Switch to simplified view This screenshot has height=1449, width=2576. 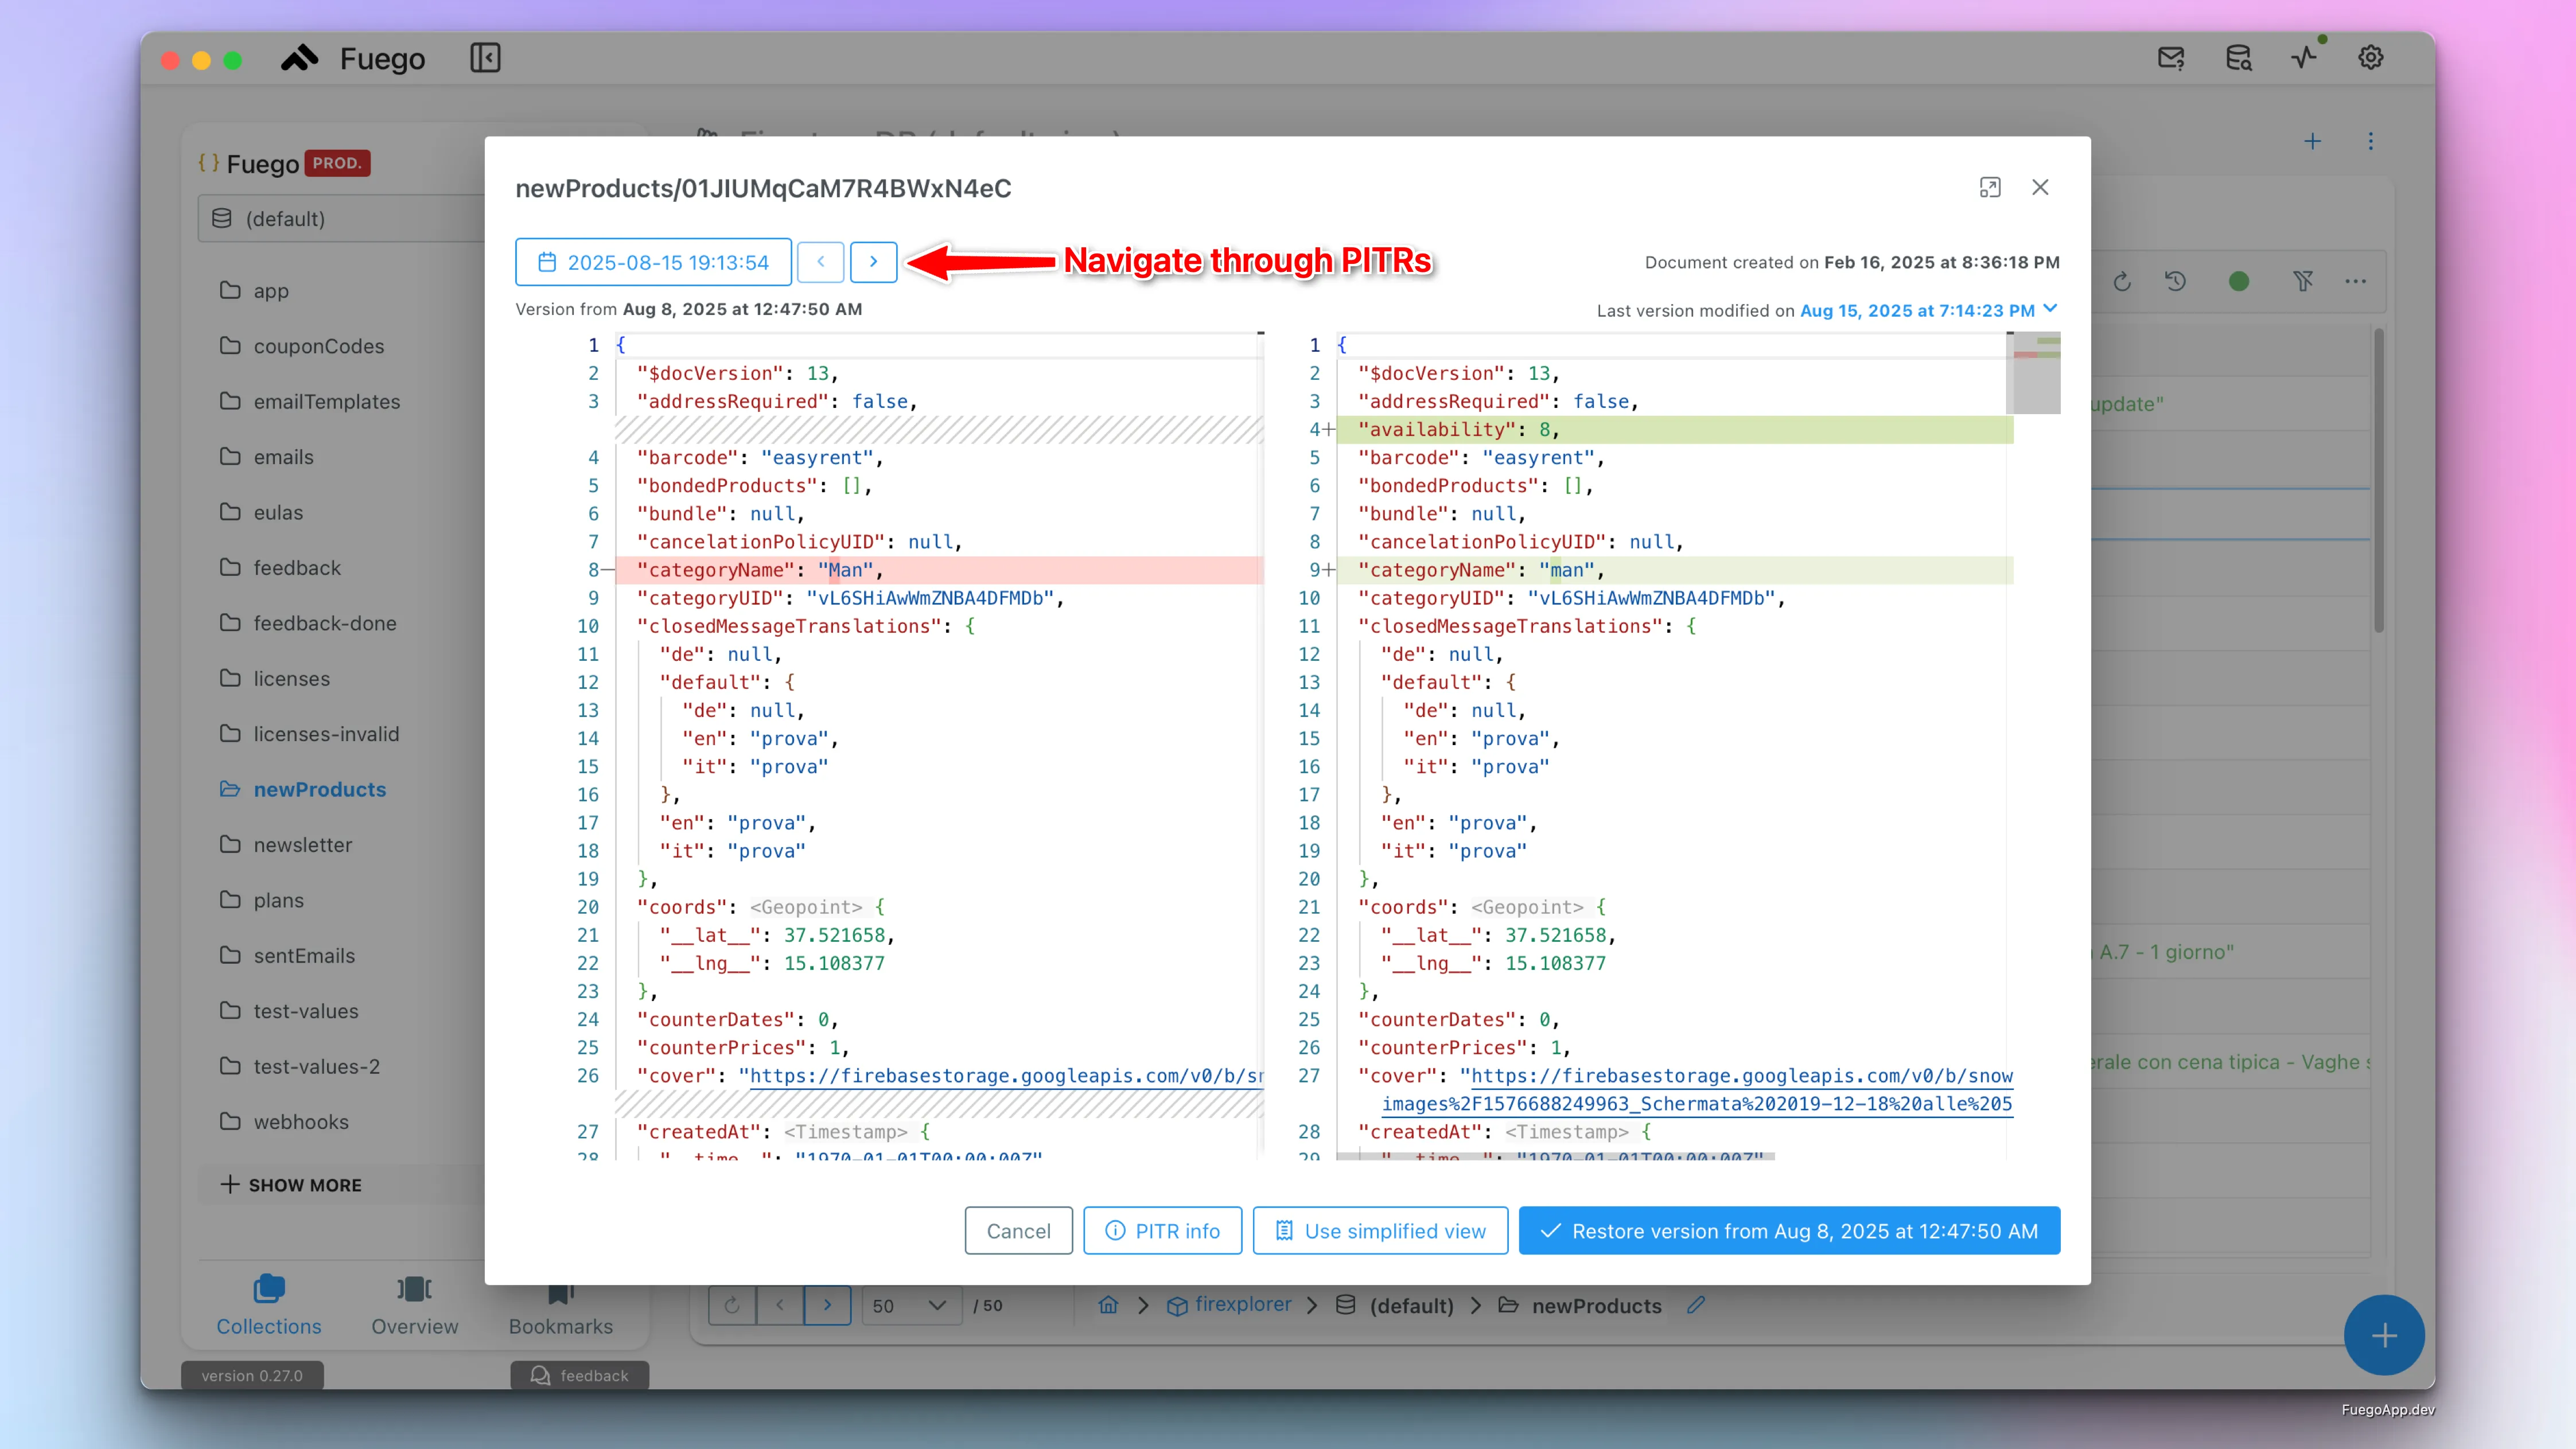click(1382, 1231)
